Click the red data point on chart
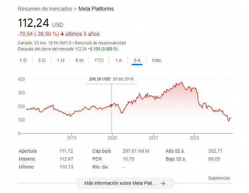Viewport: 249px width, 193px height. pyautogui.click(x=111, y=105)
